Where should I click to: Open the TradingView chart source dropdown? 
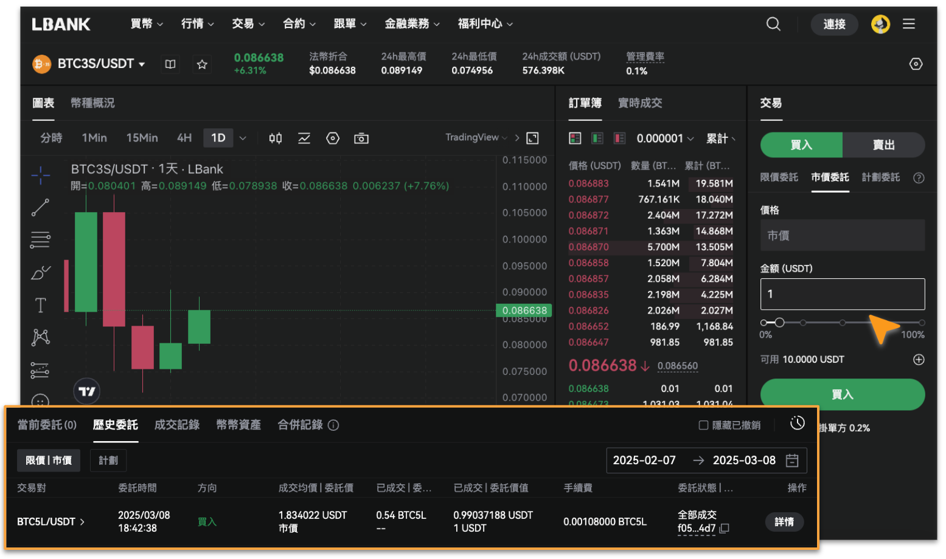point(476,137)
